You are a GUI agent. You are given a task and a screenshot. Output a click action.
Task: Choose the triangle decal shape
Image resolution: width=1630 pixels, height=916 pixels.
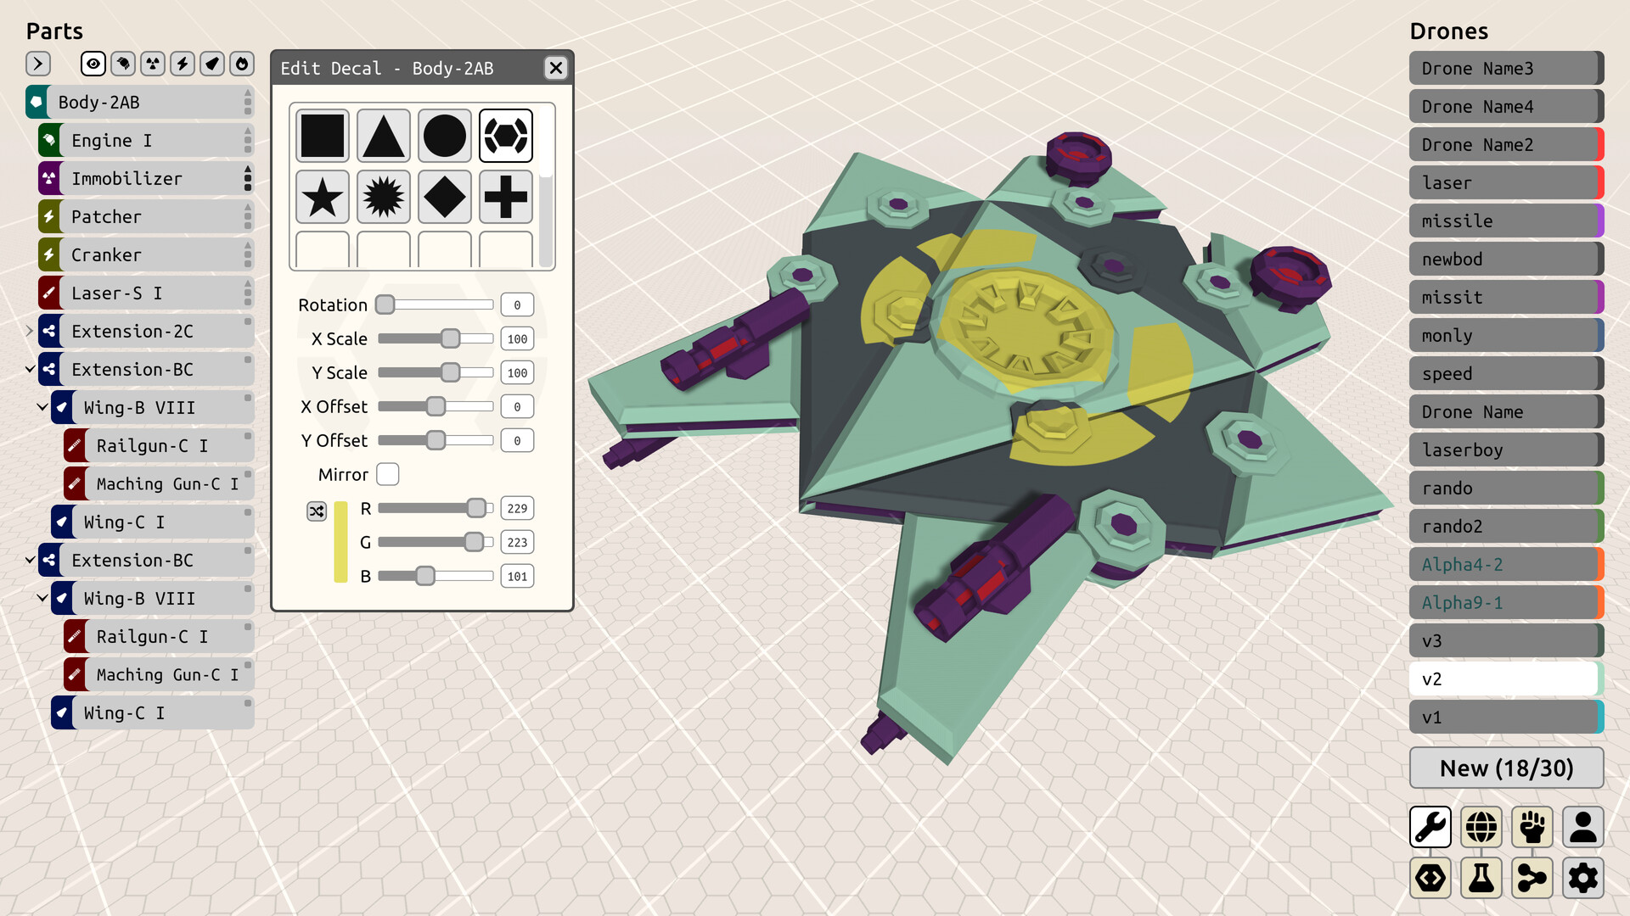pos(384,136)
